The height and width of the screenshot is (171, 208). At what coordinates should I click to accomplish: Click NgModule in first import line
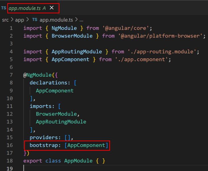[x=64, y=28]
